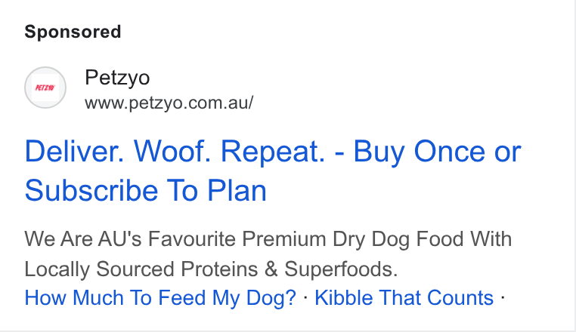Select the Subscribe To Plan headline text
The image size is (576, 332).
coord(145,190)
